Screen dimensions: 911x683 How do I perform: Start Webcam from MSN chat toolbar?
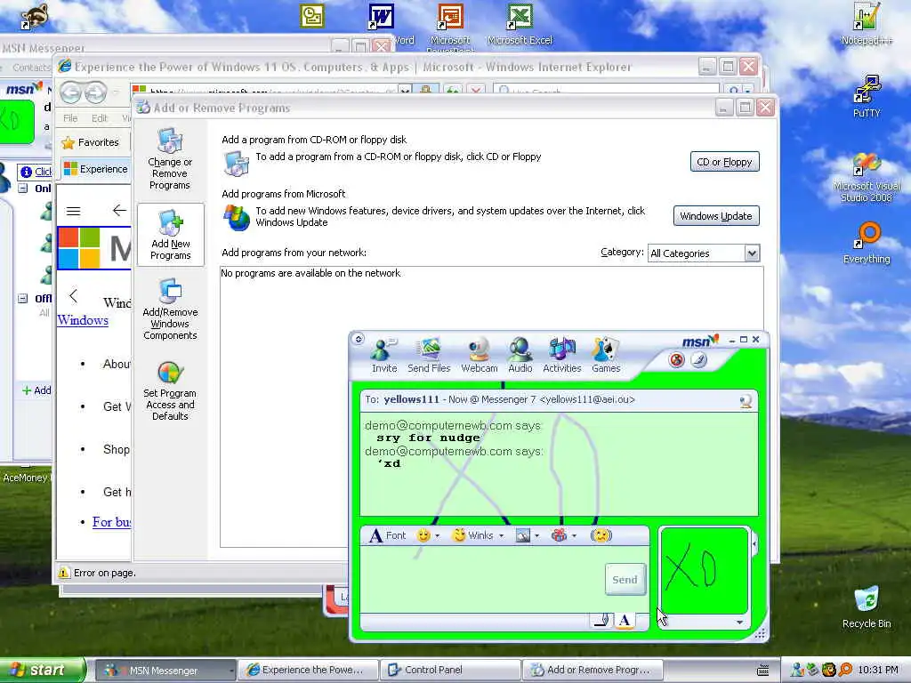pyautogui.click(x=480, y=355)
